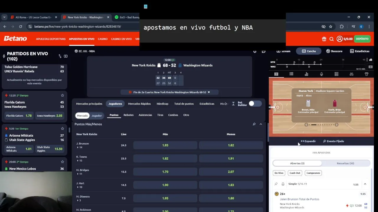
Task: Go to next court info slide arrow
Action: pyautogui.click(x=336, y=125)
